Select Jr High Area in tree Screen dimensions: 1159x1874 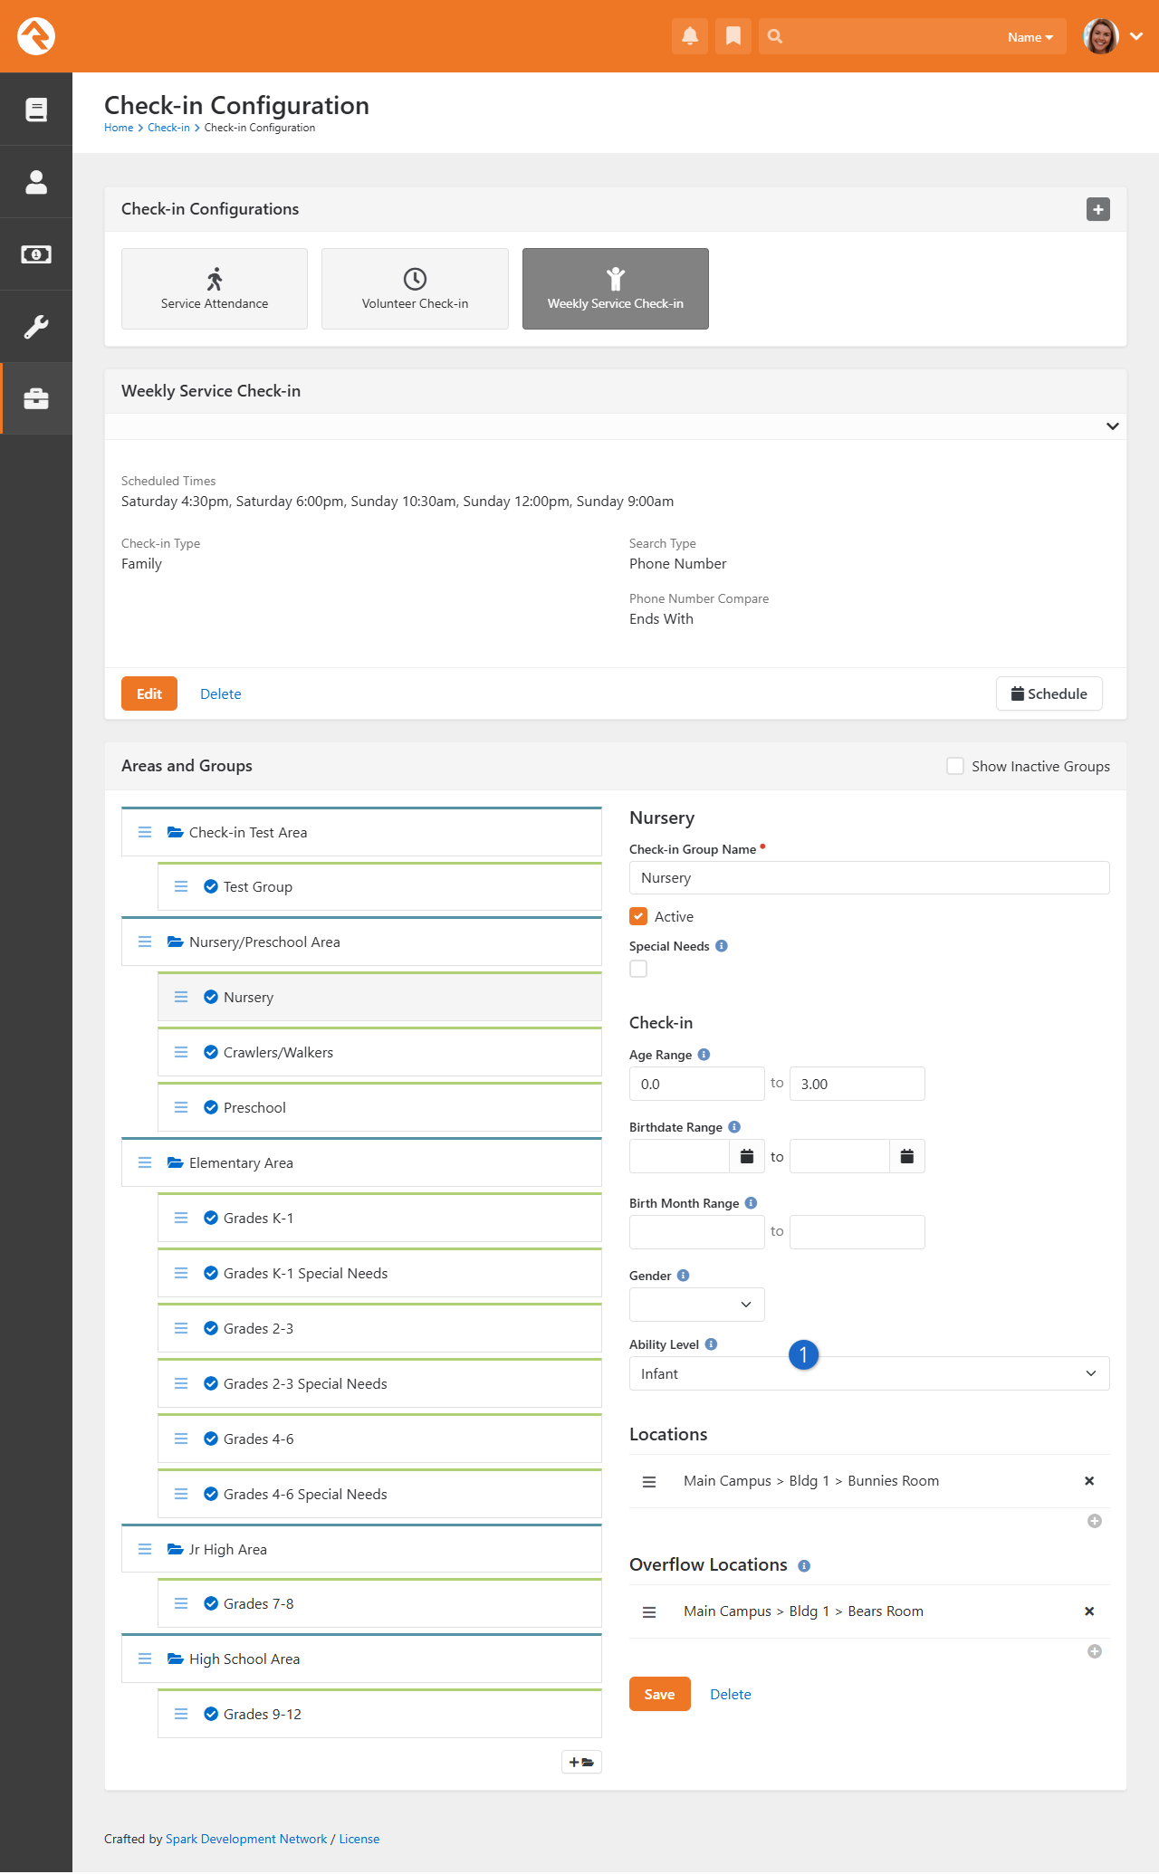[361, 1549]
